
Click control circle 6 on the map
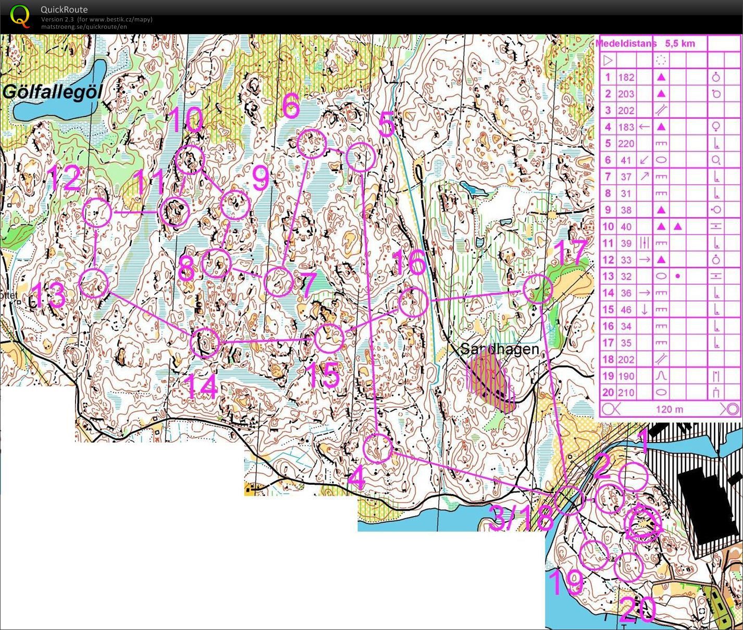(312, 143)
